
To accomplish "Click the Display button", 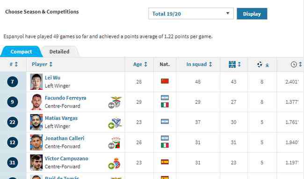I will click(x=252, y=14).
